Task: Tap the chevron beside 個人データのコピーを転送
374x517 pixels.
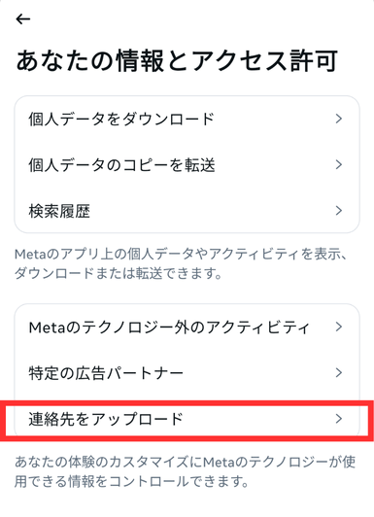Action: (x=338, y=164)
